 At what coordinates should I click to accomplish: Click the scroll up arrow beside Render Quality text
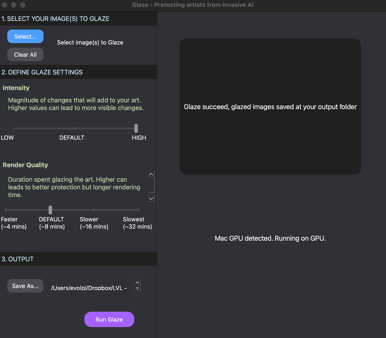[x=151, y=174]
